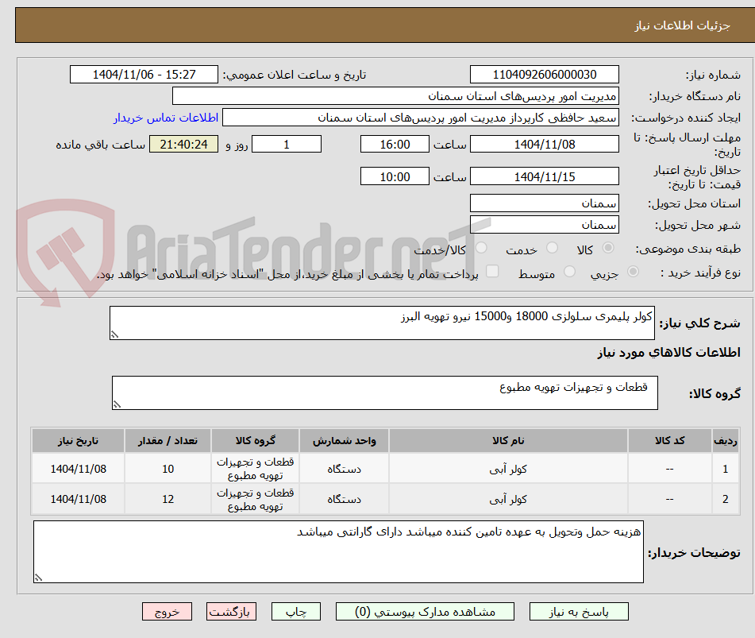The height and width of the screenshot is (638, 755).
Task: Click the 'پاسخ به نیاز' button
Action: pyautogui.click(x=579, y=612)
